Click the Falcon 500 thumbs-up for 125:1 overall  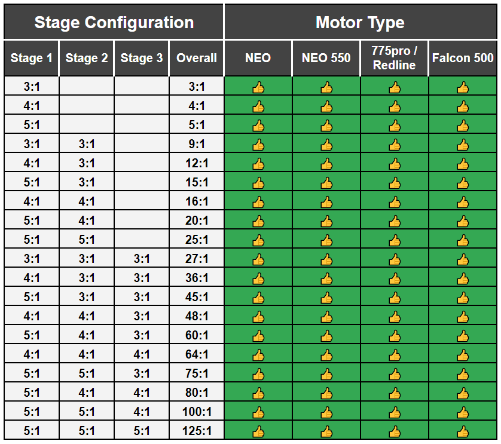[463, 431]
